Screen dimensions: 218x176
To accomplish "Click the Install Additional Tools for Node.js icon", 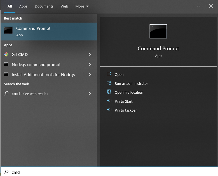I will [x=6, y=74].
